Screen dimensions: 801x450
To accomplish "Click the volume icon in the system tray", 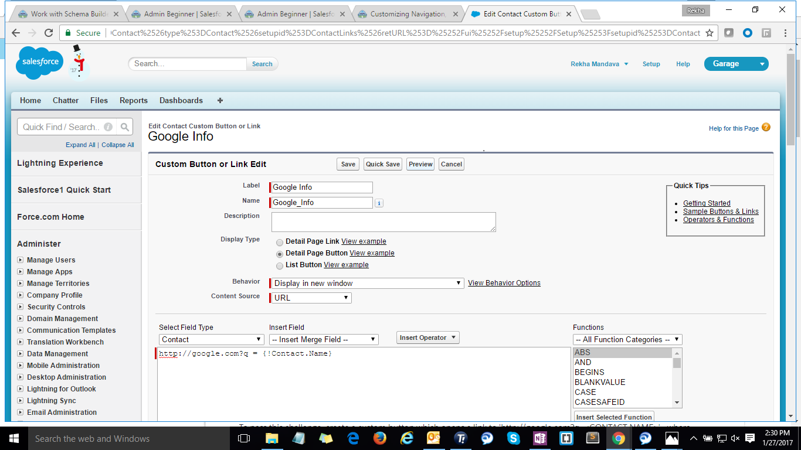I will click(x=735, y=438).
